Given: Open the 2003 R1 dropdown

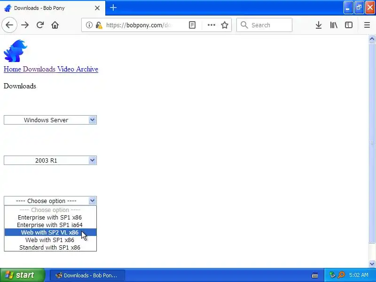Looking at the screenshot, I should pos(50,160).
